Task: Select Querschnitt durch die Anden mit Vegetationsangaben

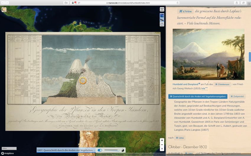Action: 198,96
